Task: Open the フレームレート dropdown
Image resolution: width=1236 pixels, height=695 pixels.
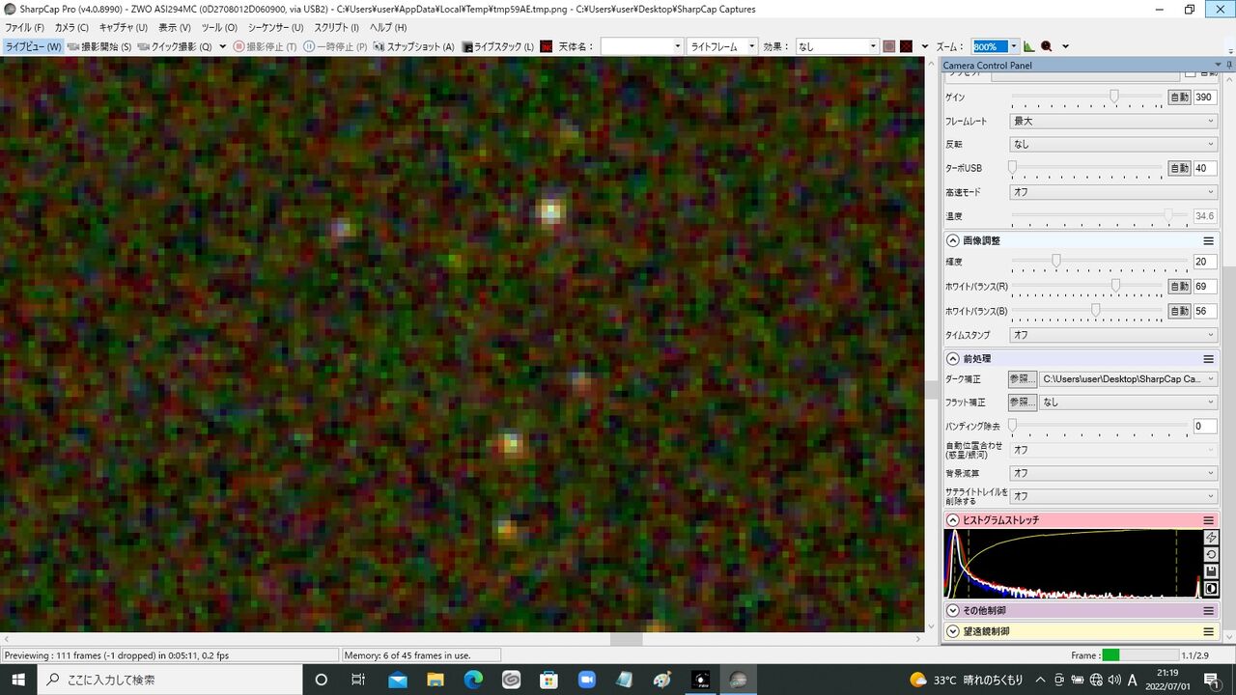Action: tap(1113, 122)
